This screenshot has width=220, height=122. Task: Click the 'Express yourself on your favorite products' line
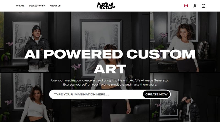(x=110, y=85)
